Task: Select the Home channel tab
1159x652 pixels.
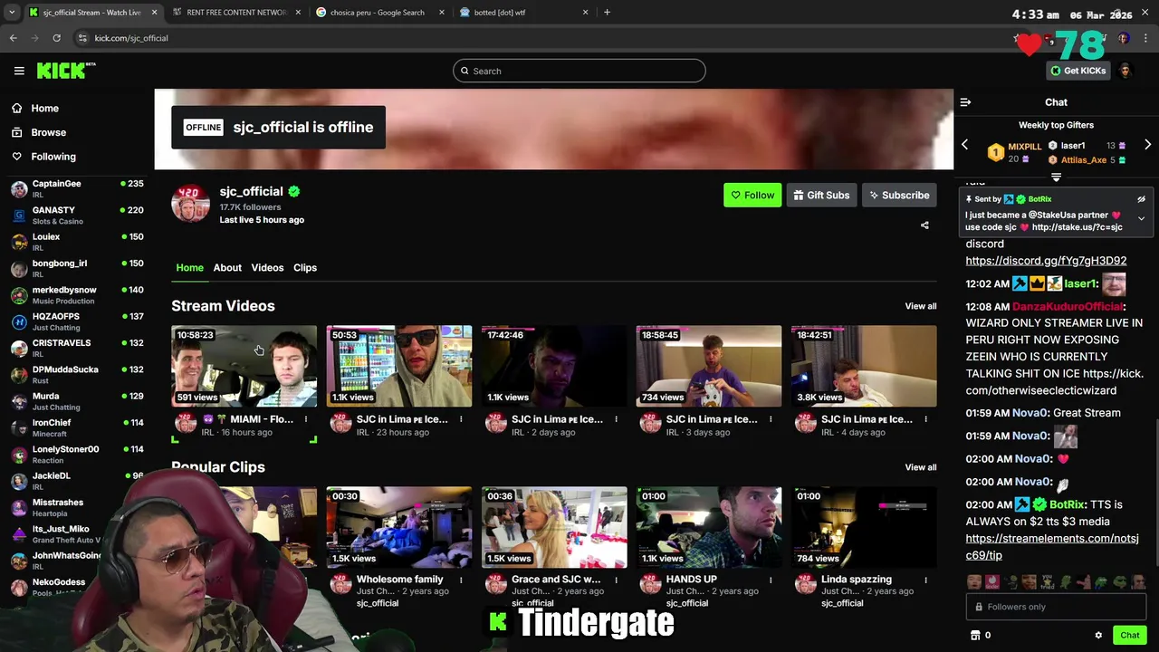Action: tap(189, 267)
